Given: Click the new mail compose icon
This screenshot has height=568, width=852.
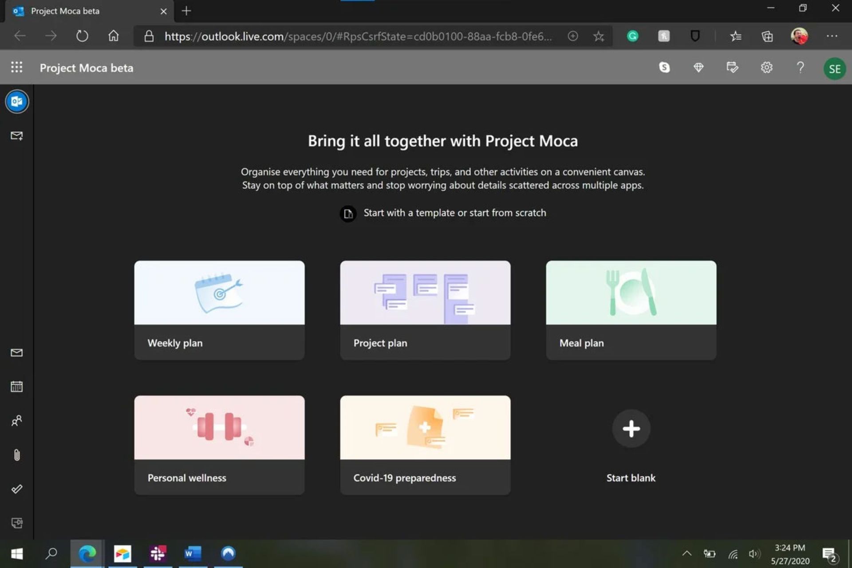Looking at the screenshot, I should [17, 136].
